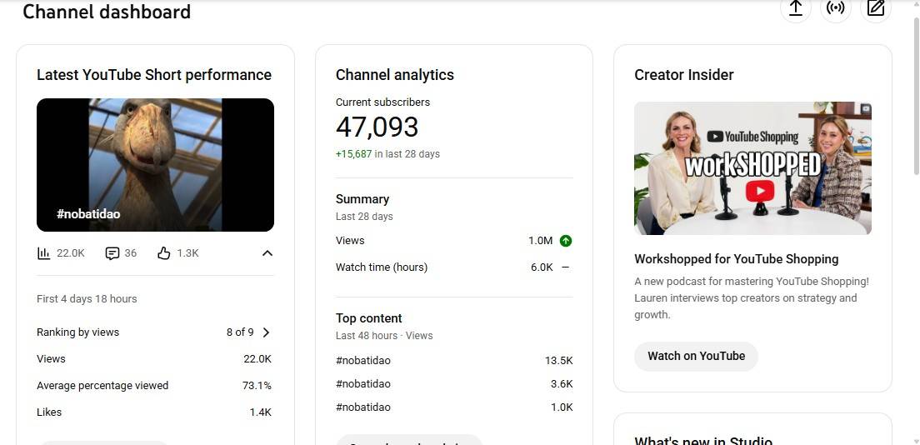The height and width of the screenshot is (445, 920).
Task: Click the dash icon next to Watch time
Action: [566, 267]
